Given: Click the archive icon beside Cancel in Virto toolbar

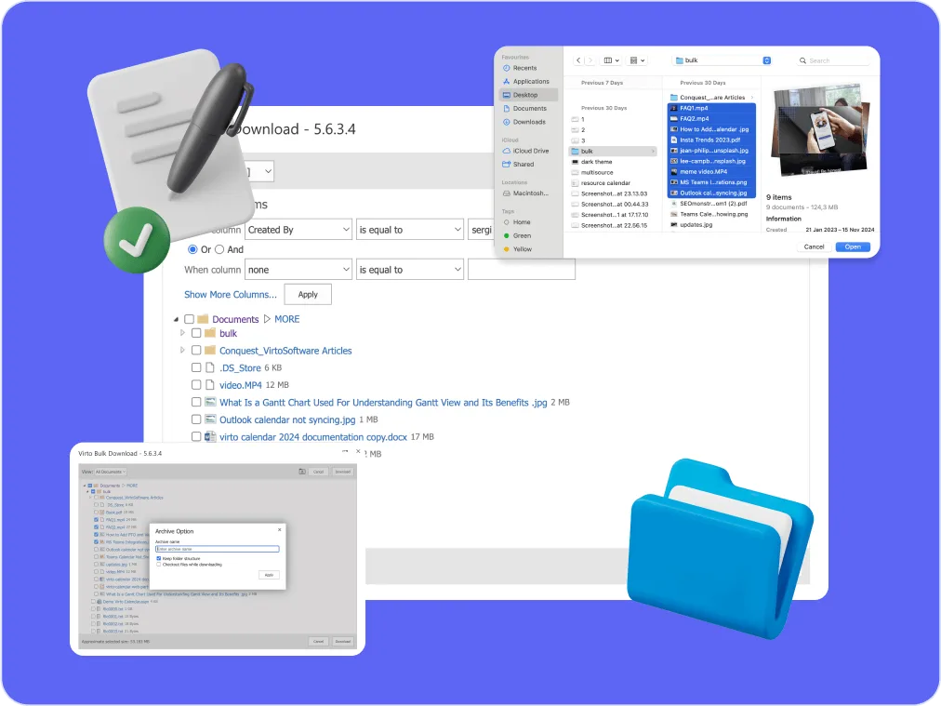Looking at the screenshot, I should (x=302, y=471).
